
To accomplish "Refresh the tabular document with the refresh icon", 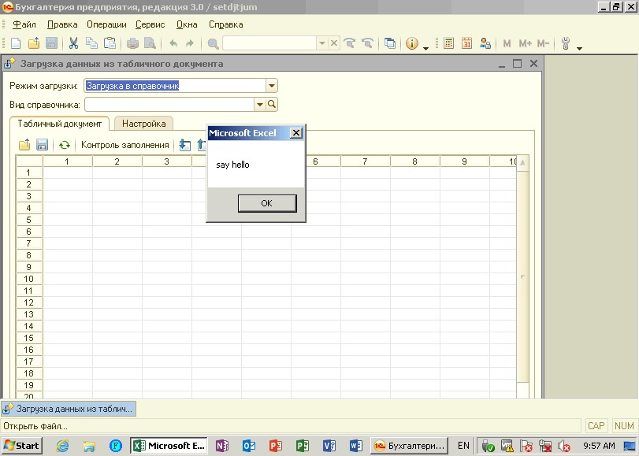I will (x=65, y=145).
